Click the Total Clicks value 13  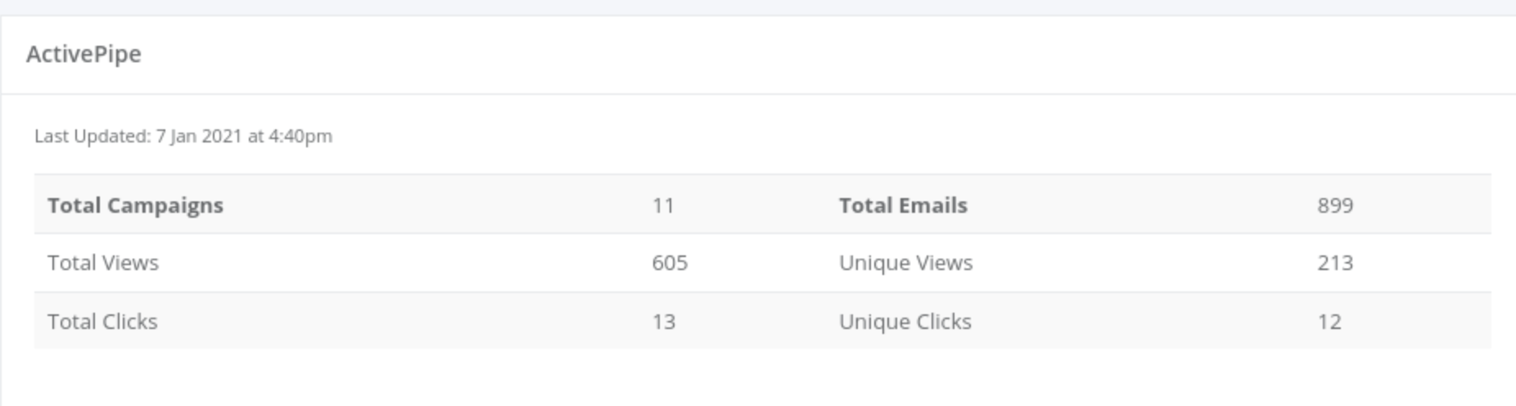pyautogui.click(x=664, y=322)
